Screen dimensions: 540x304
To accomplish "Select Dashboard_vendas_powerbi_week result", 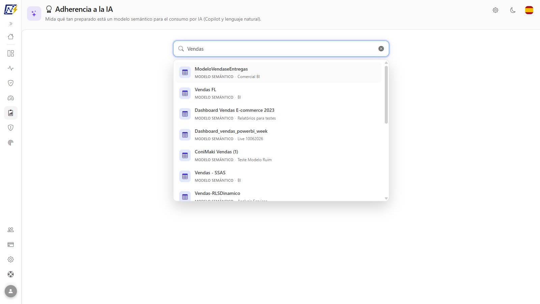I will 278,135.
